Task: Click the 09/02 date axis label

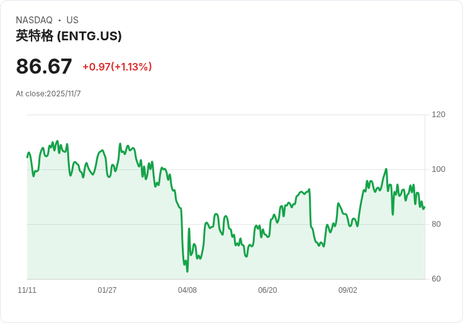Action: point(348,290)
